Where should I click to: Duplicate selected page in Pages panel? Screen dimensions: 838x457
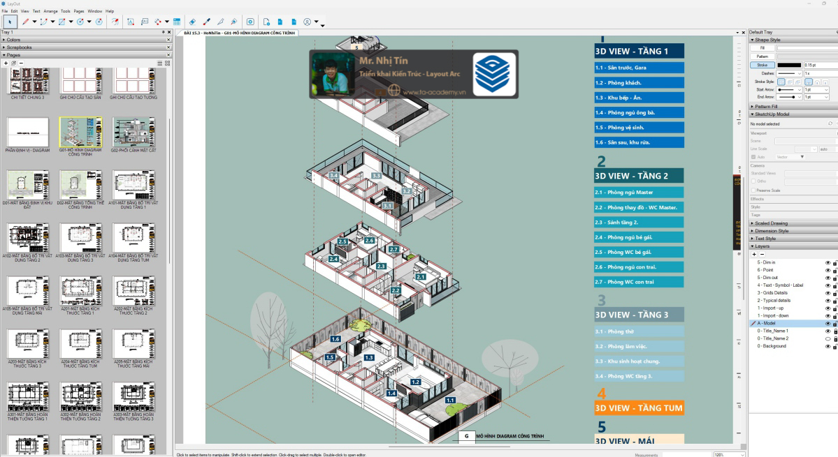click(x=14, y=63)
